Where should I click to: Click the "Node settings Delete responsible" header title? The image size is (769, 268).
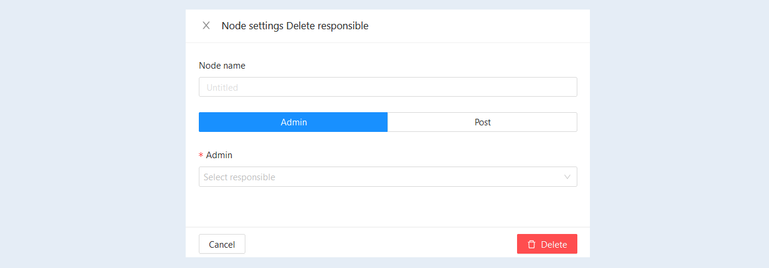[x=295, y=26]
